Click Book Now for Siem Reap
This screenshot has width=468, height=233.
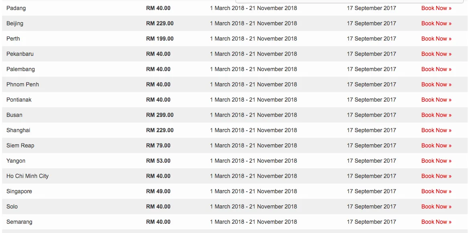(x=436, y=145)
